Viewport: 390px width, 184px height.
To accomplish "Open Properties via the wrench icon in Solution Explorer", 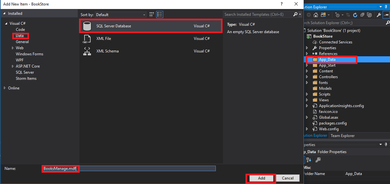I will click(379, 15).
